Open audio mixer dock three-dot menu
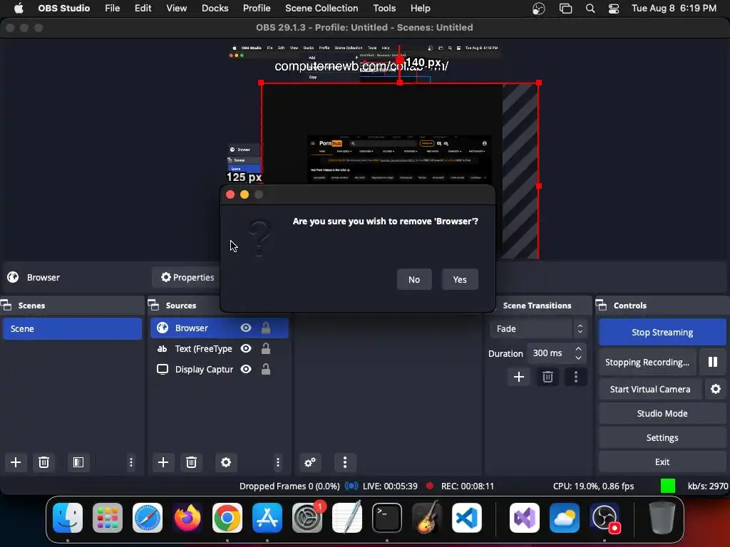The width and height of the screenshot is (730, 547). tap(345, 462)
